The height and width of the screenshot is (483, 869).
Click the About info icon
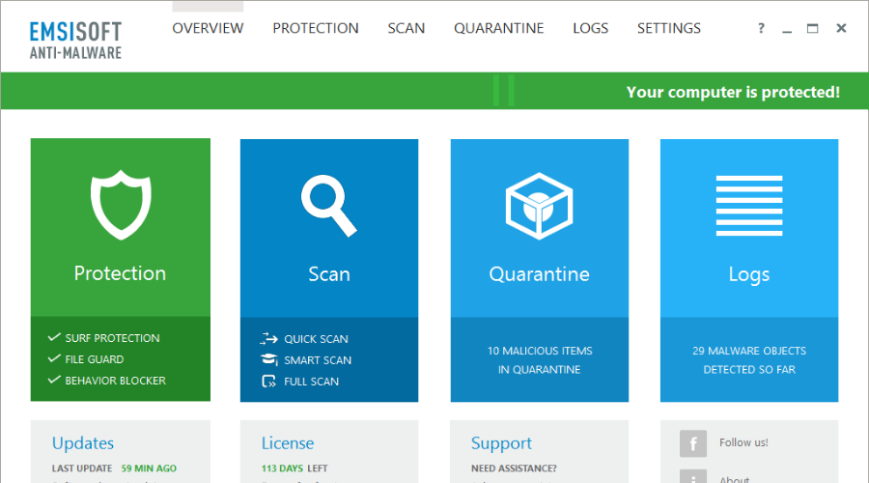tap(692, 477)
